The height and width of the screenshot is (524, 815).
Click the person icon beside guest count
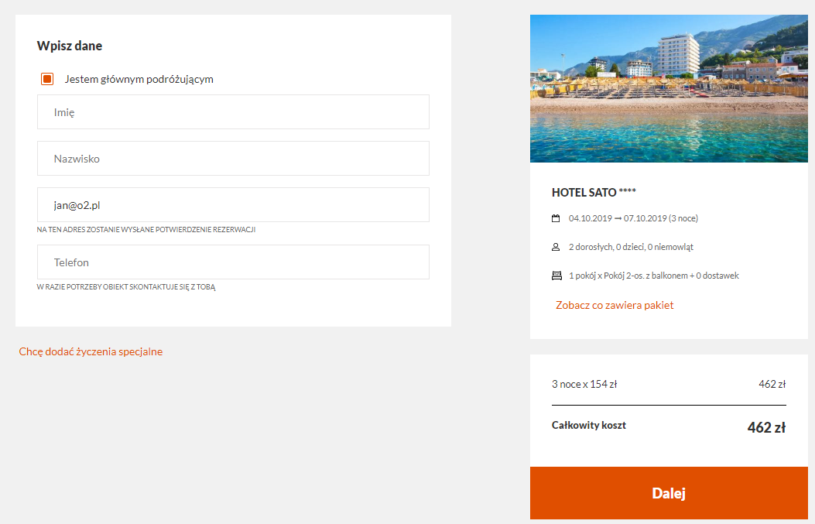[556, 247]
